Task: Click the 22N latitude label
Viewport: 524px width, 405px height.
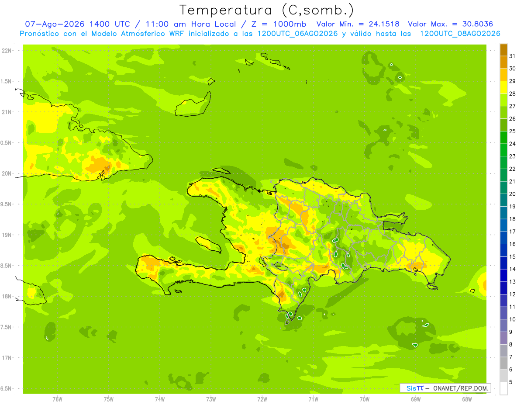Action: point(7,51)
